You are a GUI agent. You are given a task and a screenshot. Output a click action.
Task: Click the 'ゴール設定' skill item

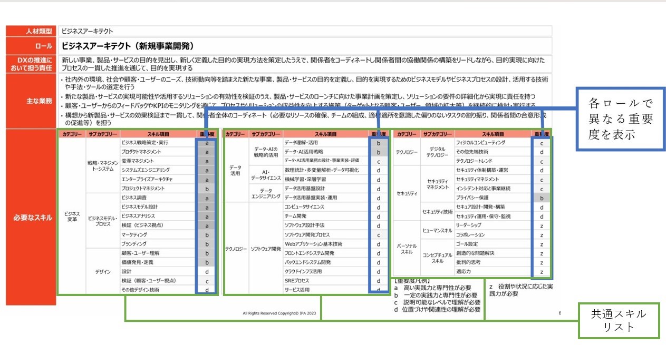pyautogui.click(x=467, y=244)
